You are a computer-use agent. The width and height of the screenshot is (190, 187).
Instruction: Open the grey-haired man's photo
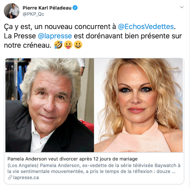pos(50,105)
